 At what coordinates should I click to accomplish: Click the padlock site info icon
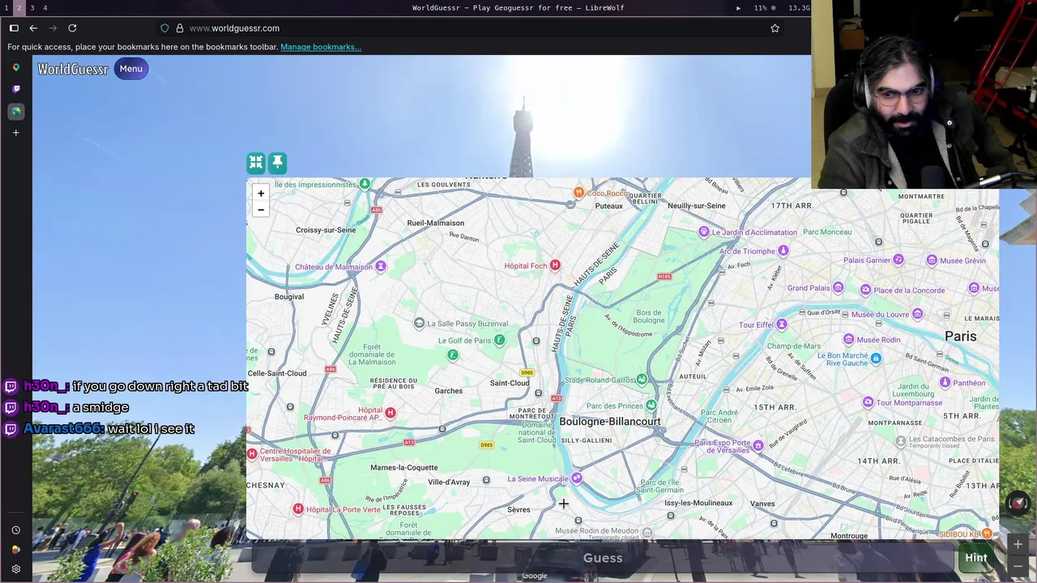tap(179, 28)
